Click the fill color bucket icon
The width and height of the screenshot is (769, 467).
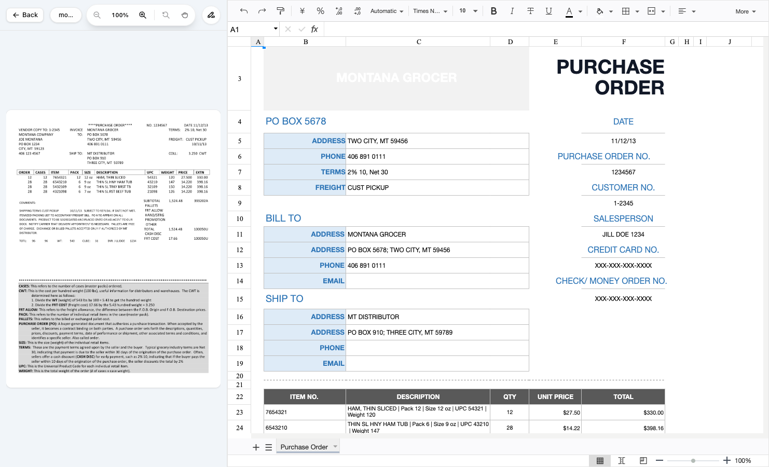(x=600, y=11)
